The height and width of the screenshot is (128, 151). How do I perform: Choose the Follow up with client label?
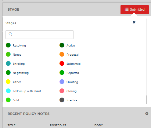tap(27, 91)
